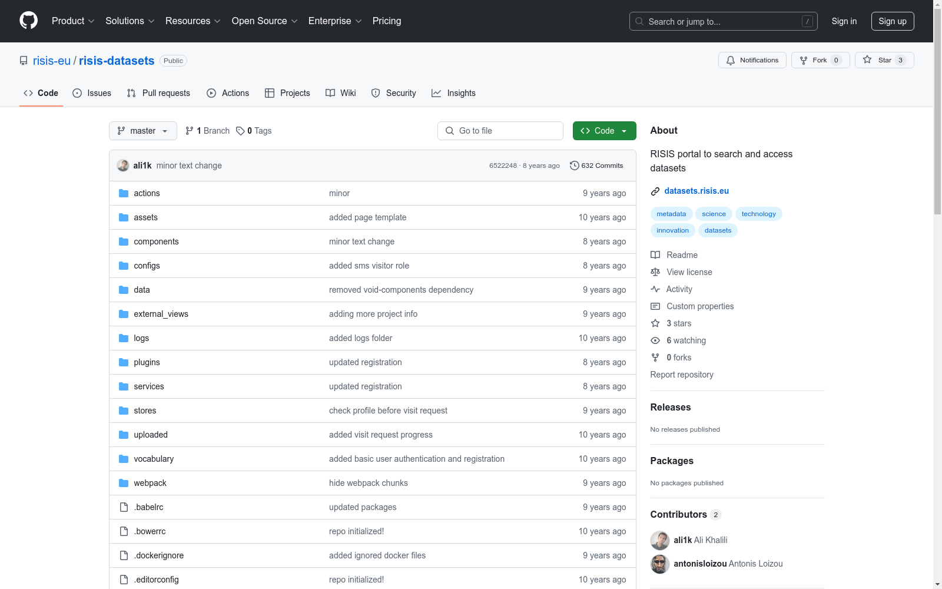Expand the Product menu
The width and height of the screenshot is (942, 589).
[73, 21]
